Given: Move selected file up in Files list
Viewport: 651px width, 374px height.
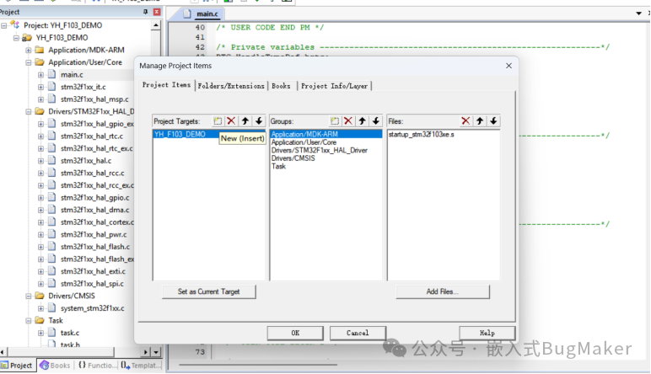Looking at the screenshot, I should click(x=480, y=121).
